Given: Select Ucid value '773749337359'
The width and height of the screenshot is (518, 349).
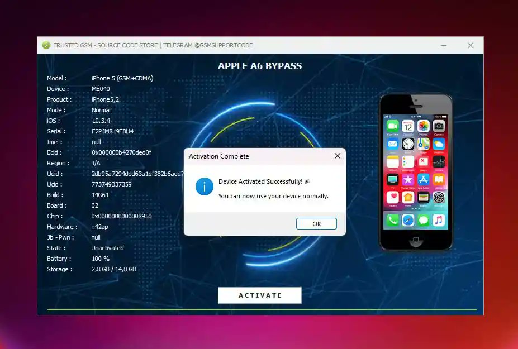Looking at the screenshot, I should (111, 184).
